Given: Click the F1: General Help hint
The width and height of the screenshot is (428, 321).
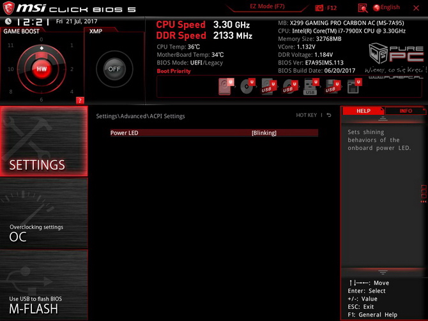Looking at the screenshot, I should 372,315.
